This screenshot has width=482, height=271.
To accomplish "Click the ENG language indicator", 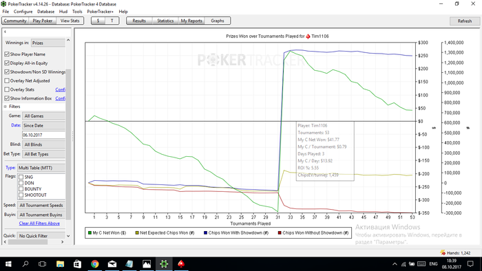I will coord(433,264).
